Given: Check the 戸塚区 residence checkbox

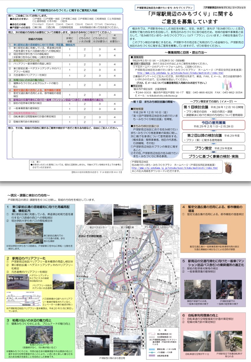Looking at the screenshot, I should click(33, 18).
